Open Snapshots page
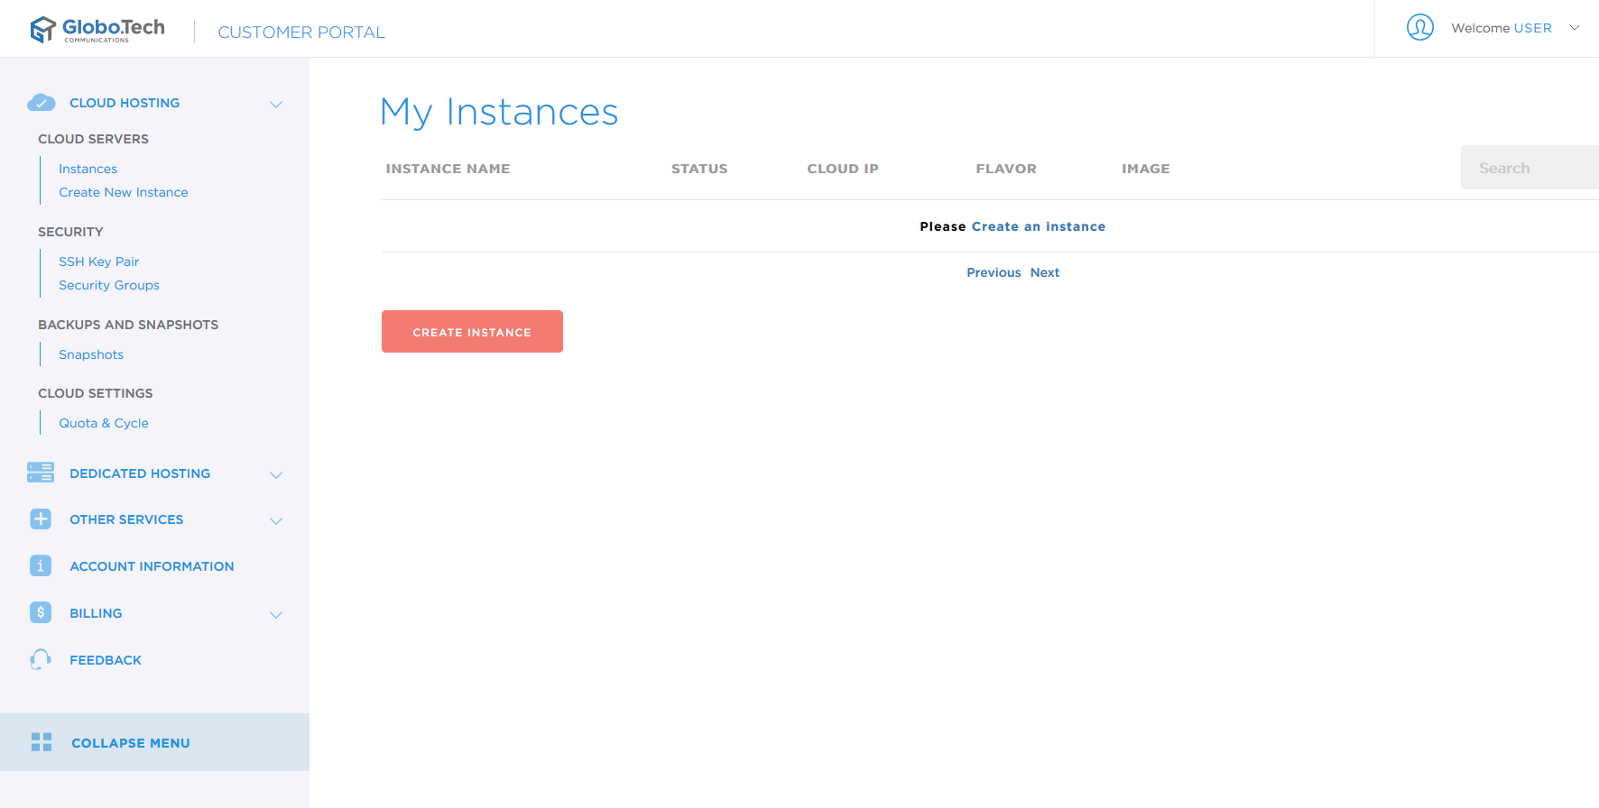Viewport: 1599px width, 808px height. [x=91, y=354]
